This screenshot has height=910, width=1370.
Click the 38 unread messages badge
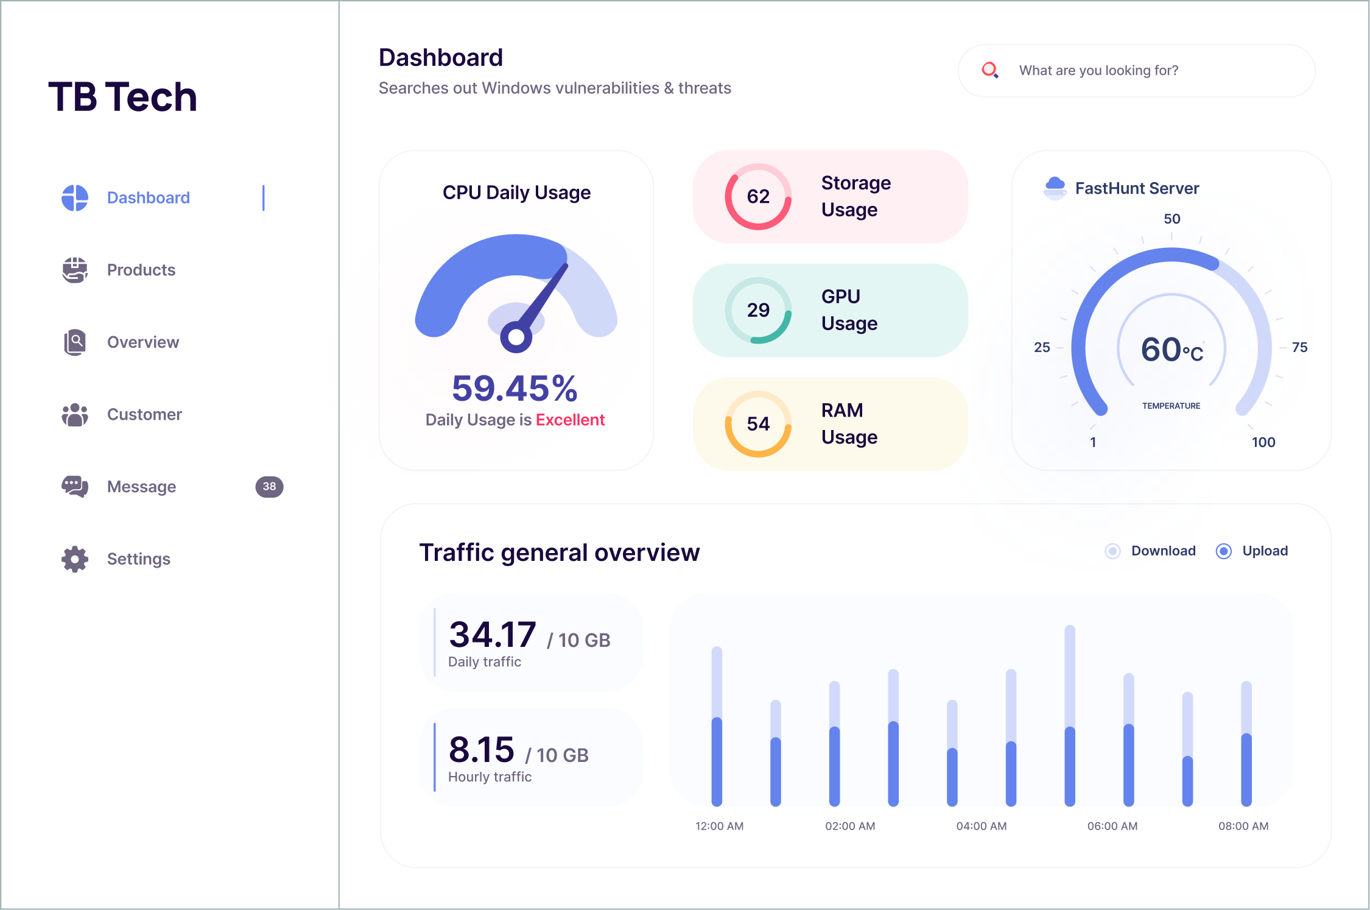coord(269,487)
